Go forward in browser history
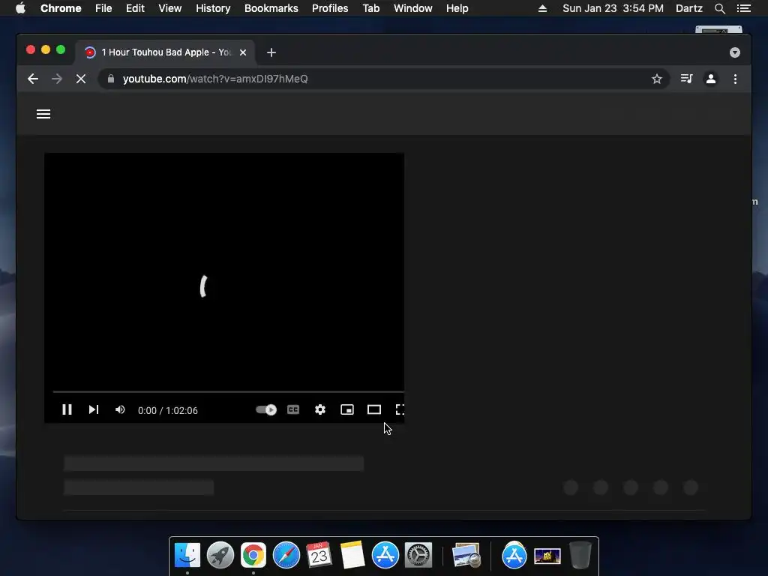The width and height of the screenshot is (768, 576). pos(57,79)
